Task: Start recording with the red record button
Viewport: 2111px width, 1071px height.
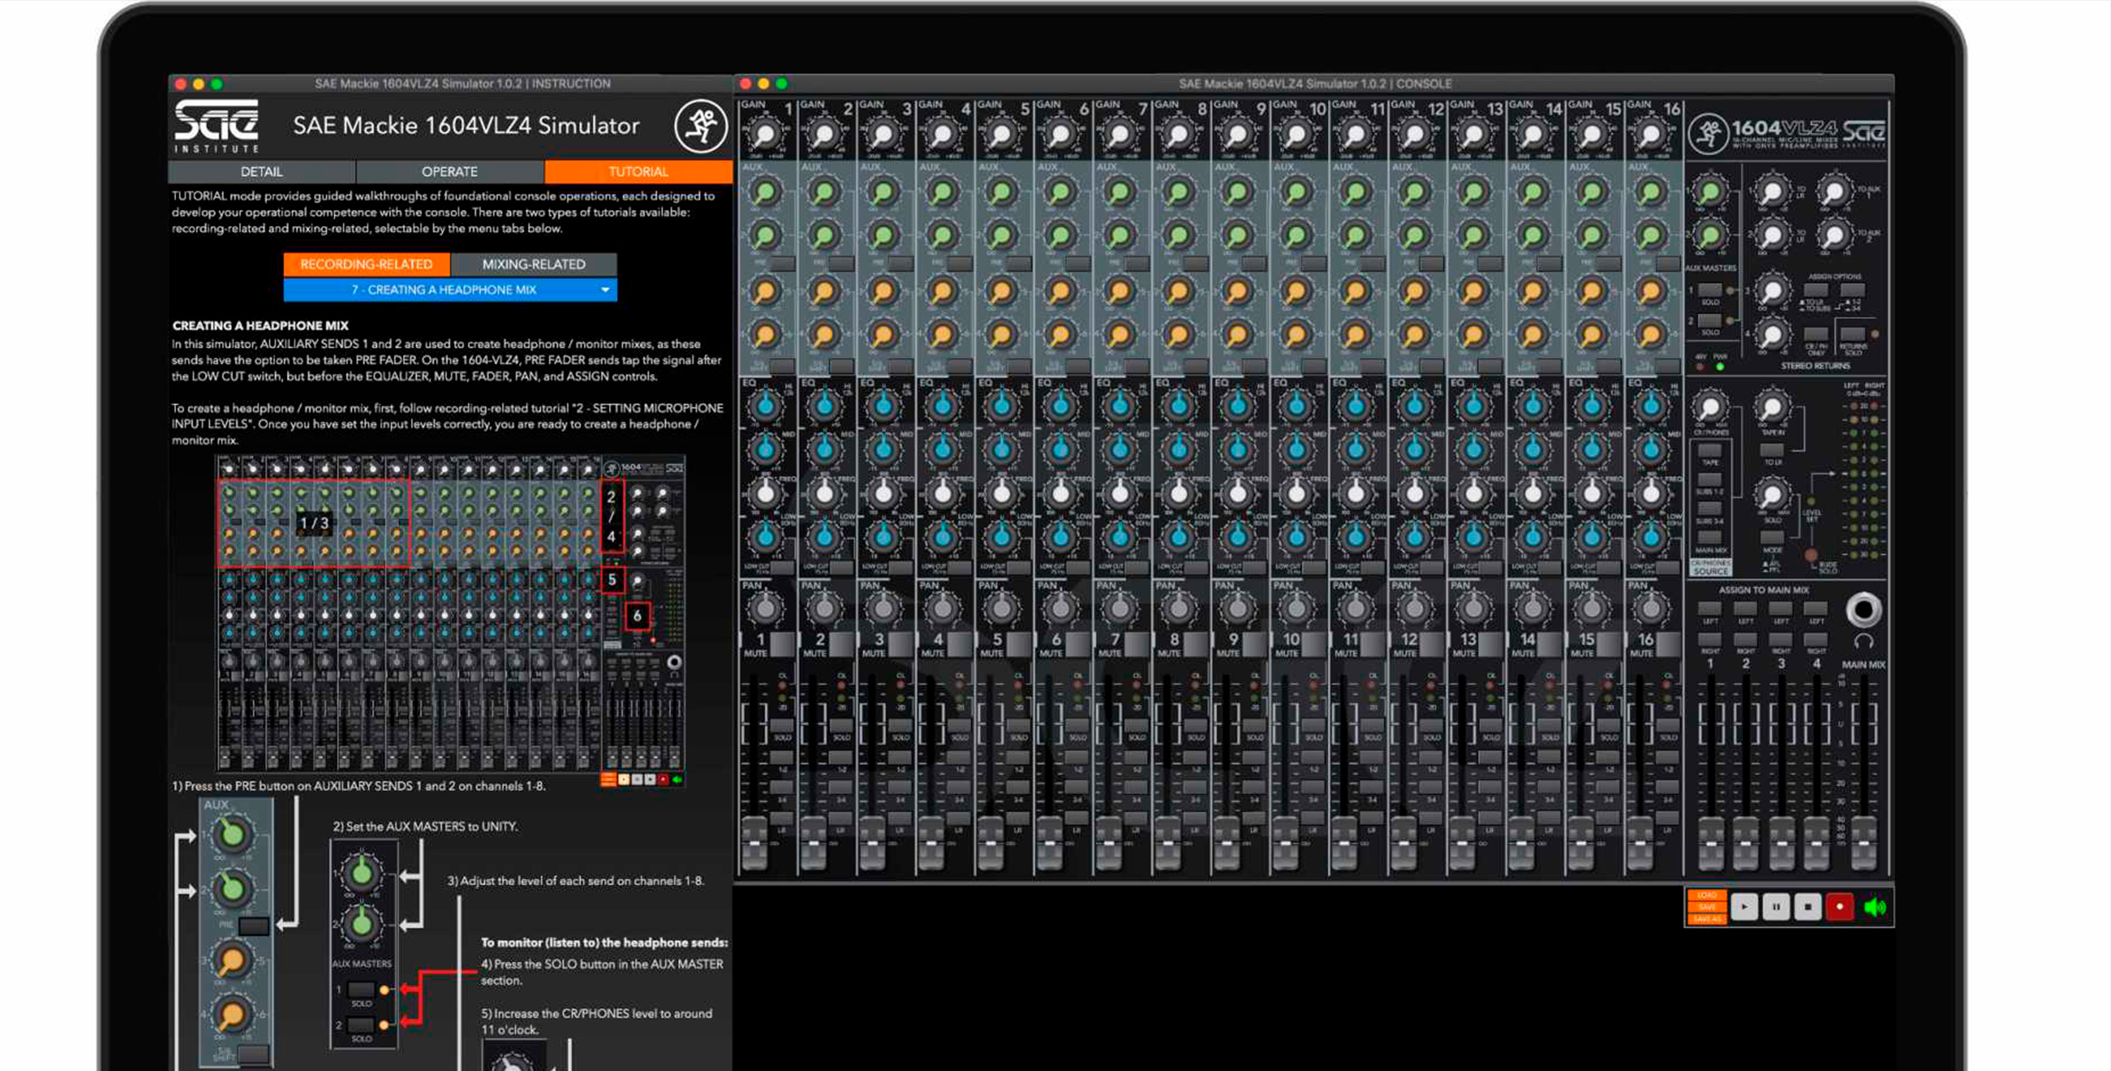Action: 1840,906
